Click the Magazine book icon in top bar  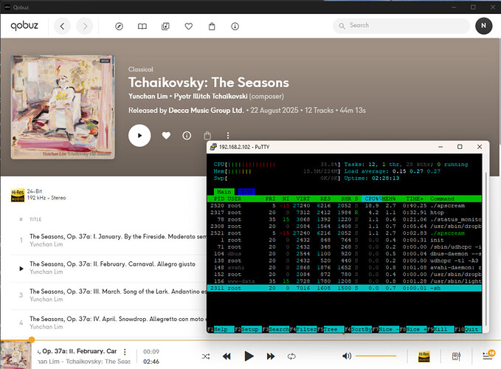pos(142,26)
